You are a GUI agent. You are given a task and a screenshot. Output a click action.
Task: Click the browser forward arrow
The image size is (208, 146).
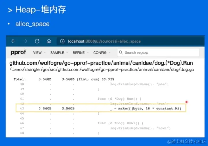(x=25, y=41)
